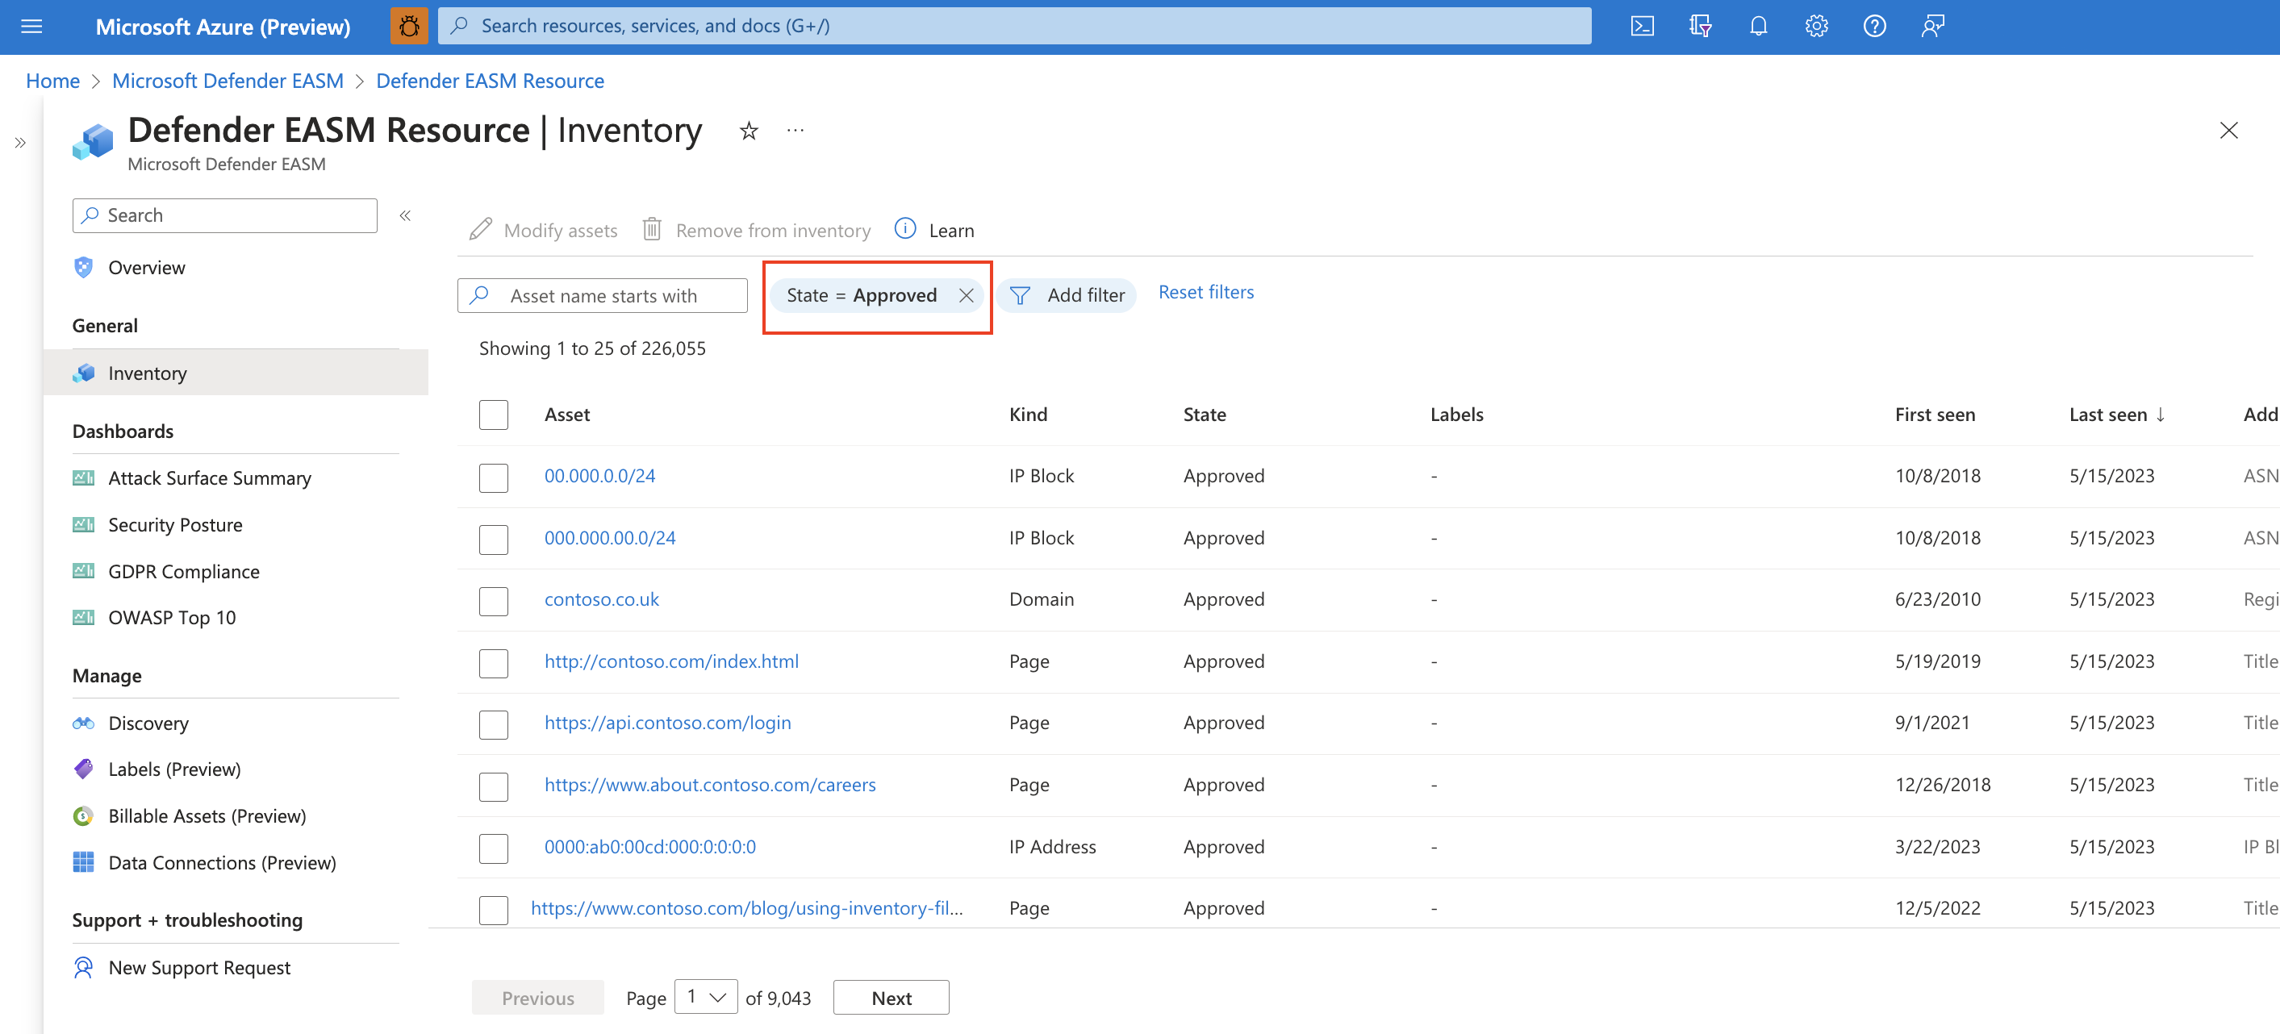This screenshot has width=2280, height=1034.
Task: Open Labels (Preview) section
Action: coord(173,768)
